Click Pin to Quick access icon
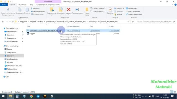Screen dimensions: 177x99 tap(8, 10)
